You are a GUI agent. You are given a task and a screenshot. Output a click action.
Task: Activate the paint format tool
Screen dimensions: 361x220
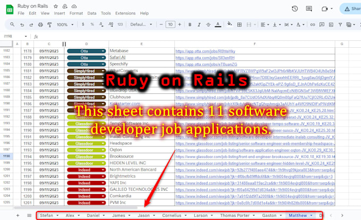(x=49, y=24)
